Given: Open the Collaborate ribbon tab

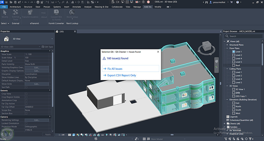Looking at the screenshot, I should click(x=117, y=7).
